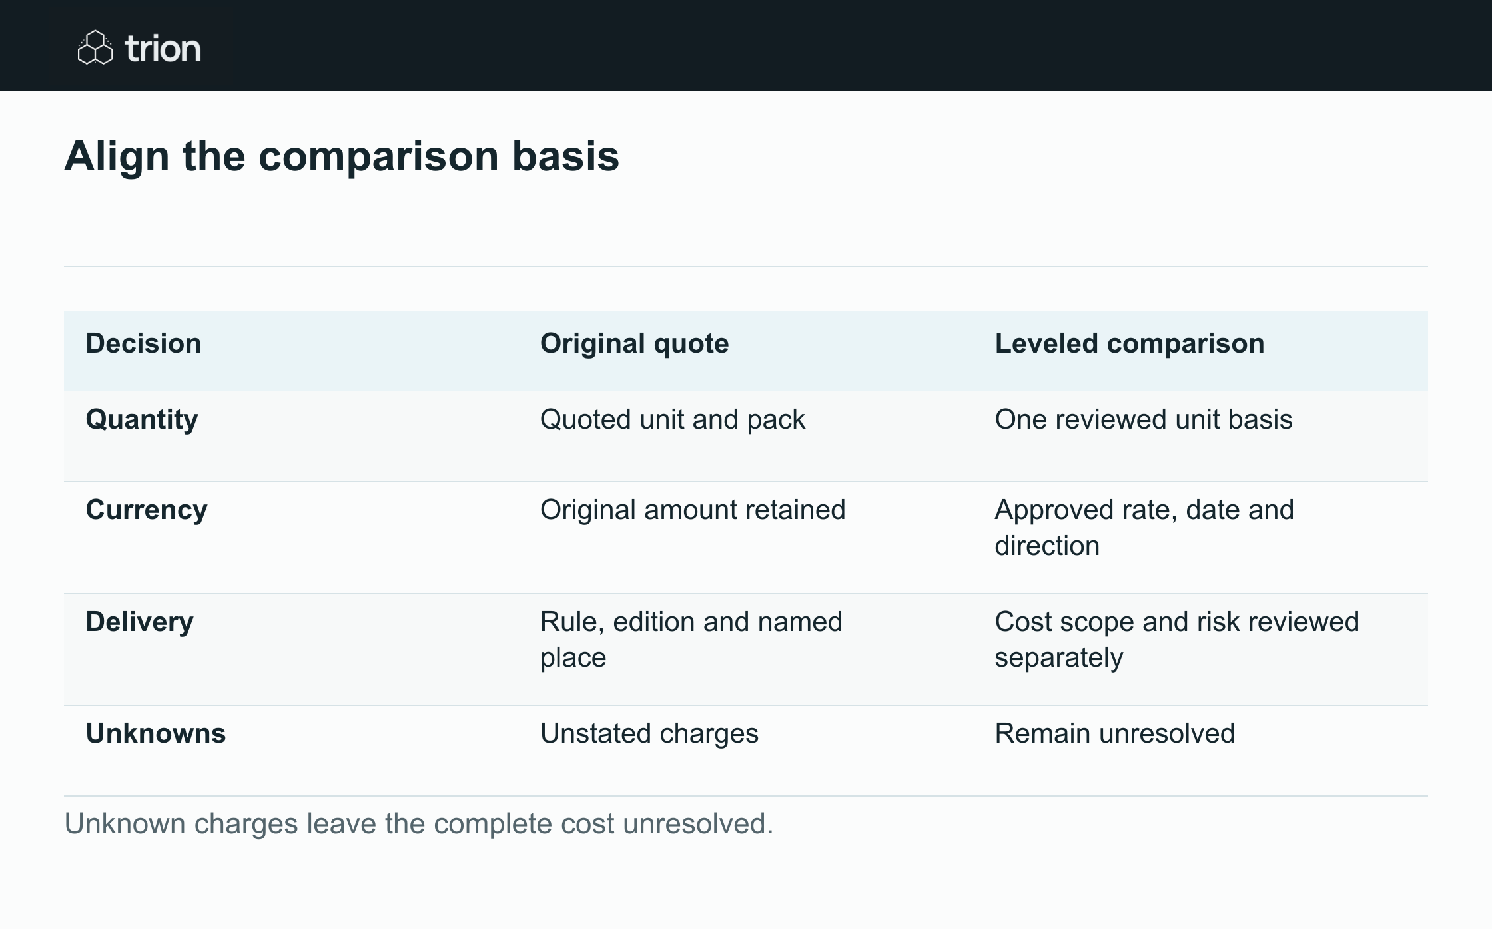Click the cell Quoted unit and pack

pos(673,420)
